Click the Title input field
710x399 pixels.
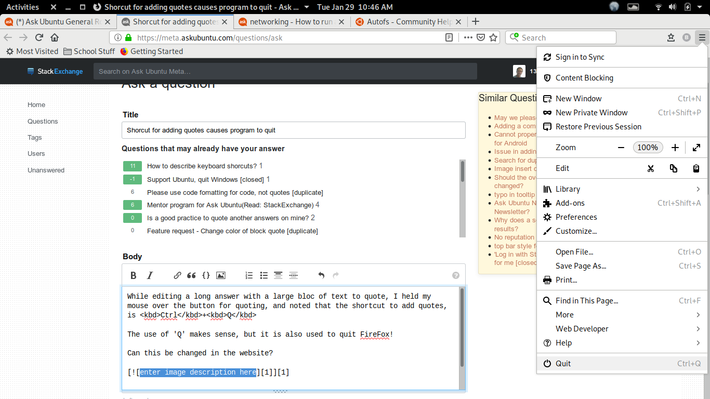pyautogui.click(x=294, y=130)
